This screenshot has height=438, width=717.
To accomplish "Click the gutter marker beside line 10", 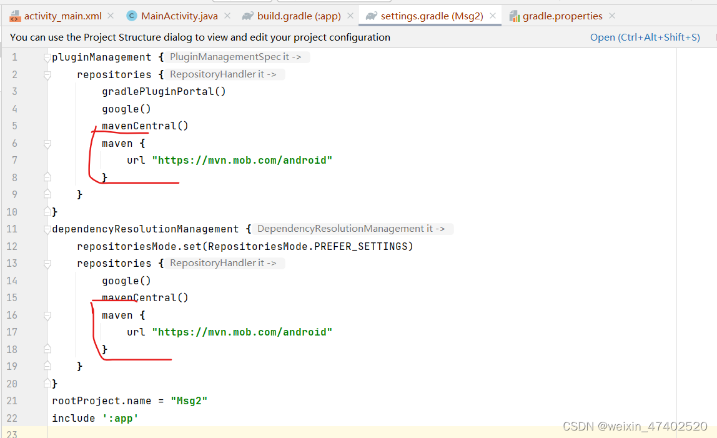I will (x=47, y=211).
